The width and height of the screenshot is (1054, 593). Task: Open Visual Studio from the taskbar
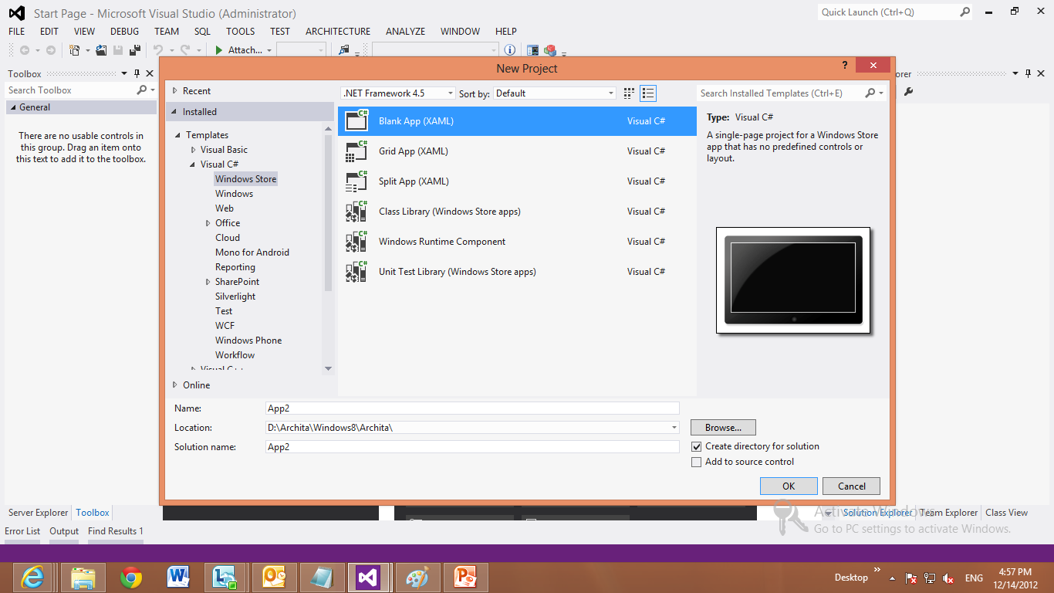point(369,577)
